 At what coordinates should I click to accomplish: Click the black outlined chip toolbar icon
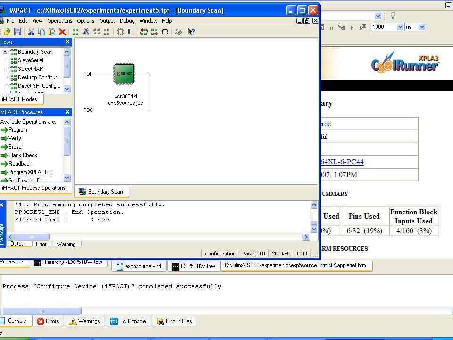(x=165, y=32)
